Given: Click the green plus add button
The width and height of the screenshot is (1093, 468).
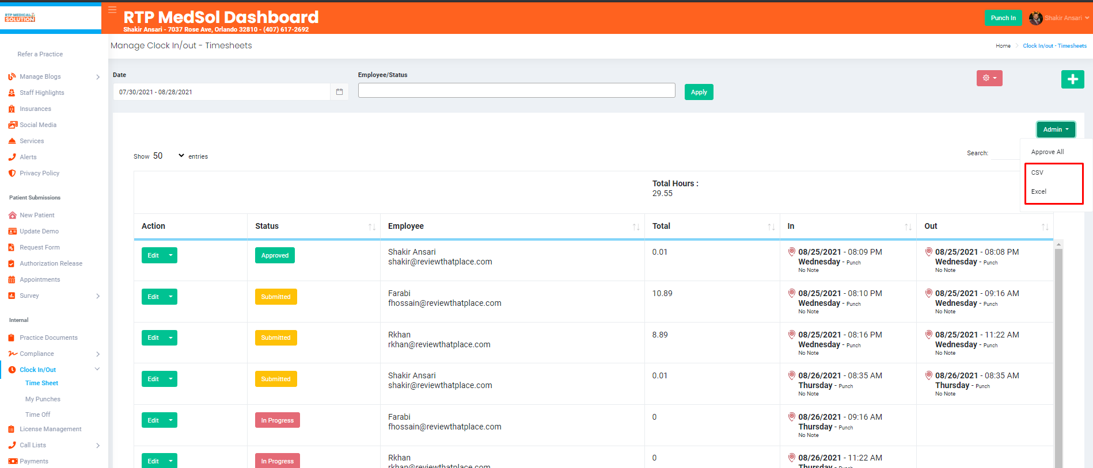Looking at the screenshot, I should [1072, 79].
